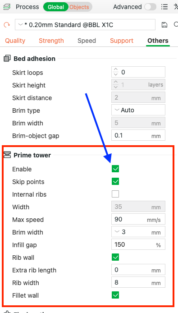Uncheck the Fillet wall checkbox

(x=115, y=295)
